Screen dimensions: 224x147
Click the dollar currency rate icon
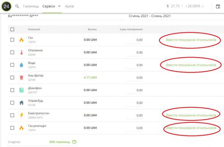coord(168,6)
